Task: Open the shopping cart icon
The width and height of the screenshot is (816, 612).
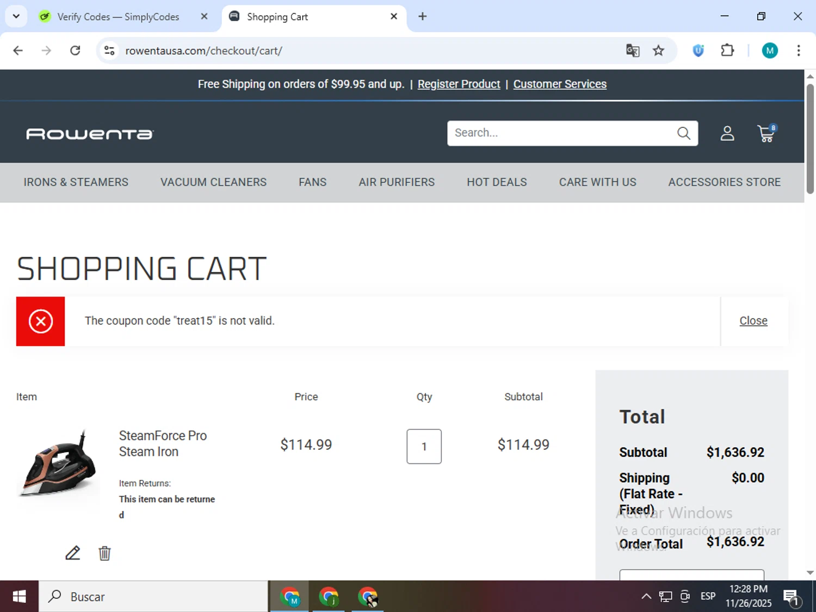Action: click(x=766, y=133)
